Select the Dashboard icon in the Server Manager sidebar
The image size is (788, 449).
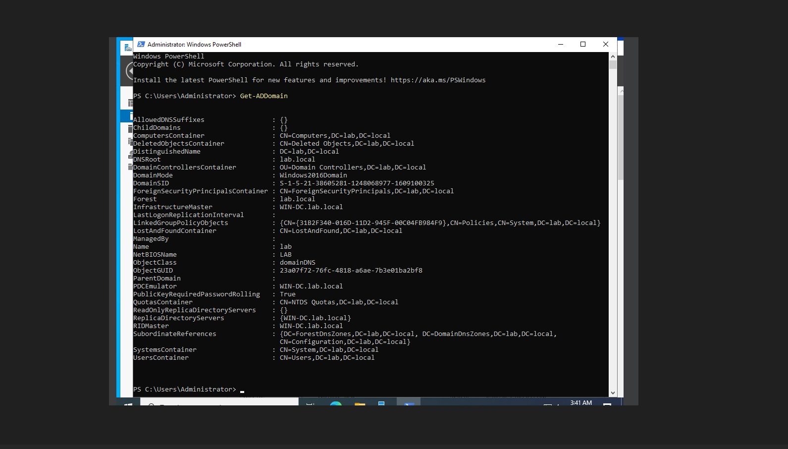click(130, 103)
